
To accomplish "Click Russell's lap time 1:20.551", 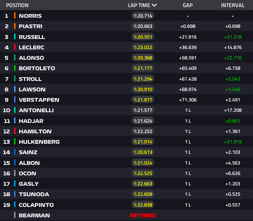I will click(143, 37).
